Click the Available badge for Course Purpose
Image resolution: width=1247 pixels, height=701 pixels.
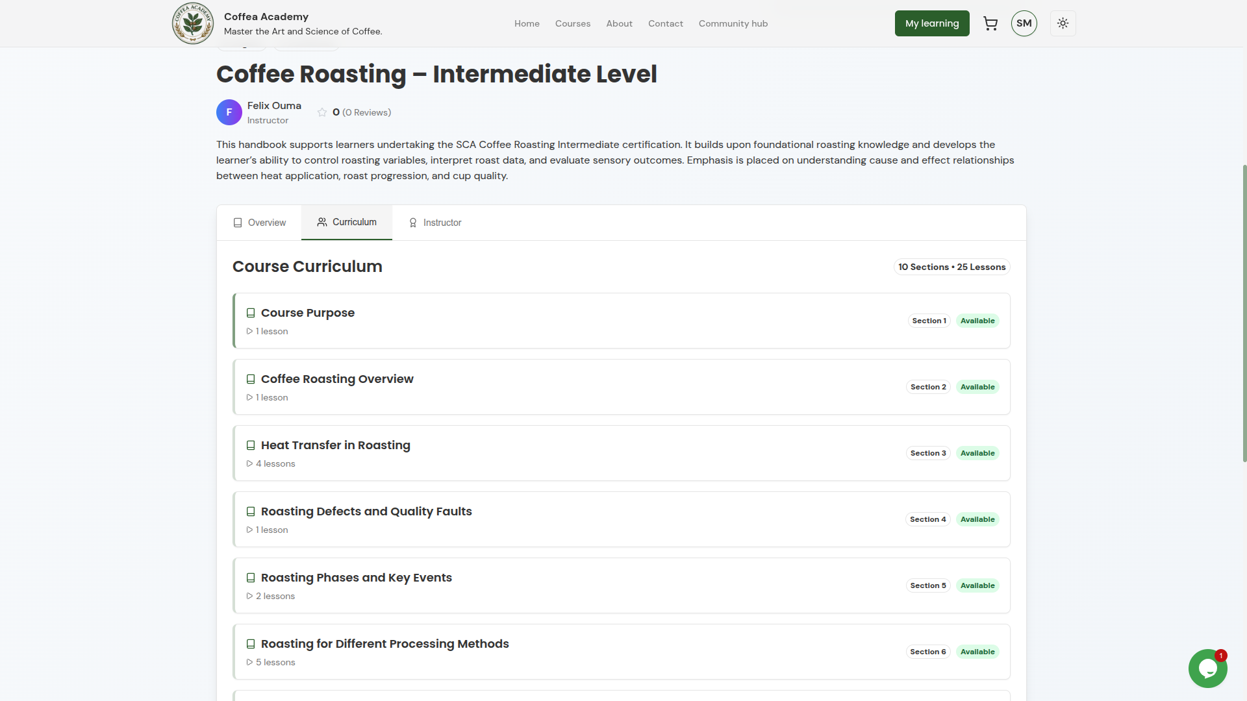tap(977, 321)
